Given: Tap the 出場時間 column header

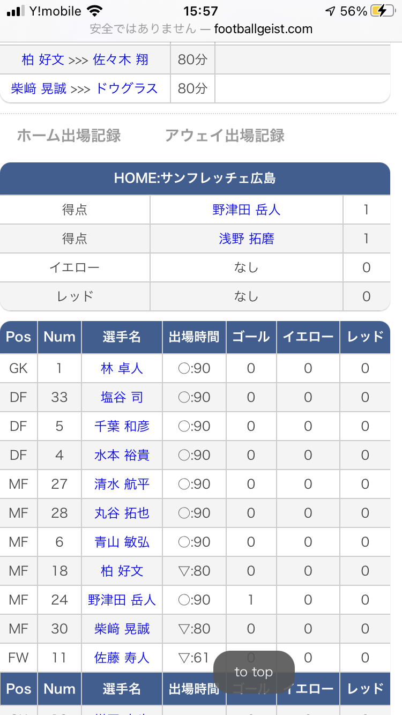Looking at the screenshot, I should click(x=194, y=337).
